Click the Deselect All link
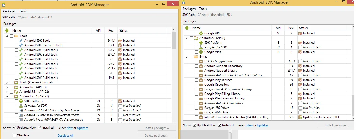 pyautogui.click(x=65, y=136)
